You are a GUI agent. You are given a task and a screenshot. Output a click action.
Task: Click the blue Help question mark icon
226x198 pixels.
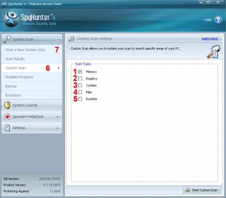click(218, 20)
